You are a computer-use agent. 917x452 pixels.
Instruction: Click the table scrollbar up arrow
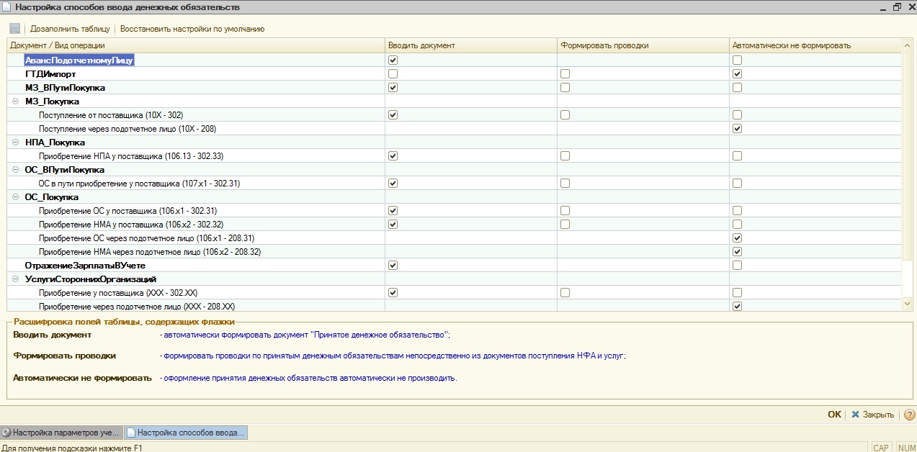pos(907,45)
